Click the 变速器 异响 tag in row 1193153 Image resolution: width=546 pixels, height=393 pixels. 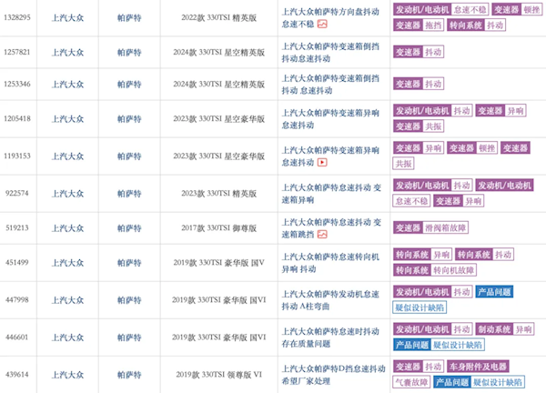tap(419, 148)
